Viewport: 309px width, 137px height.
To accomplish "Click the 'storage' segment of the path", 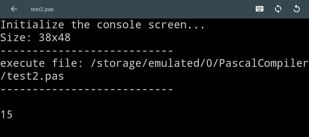I will [x=119, y=64].
